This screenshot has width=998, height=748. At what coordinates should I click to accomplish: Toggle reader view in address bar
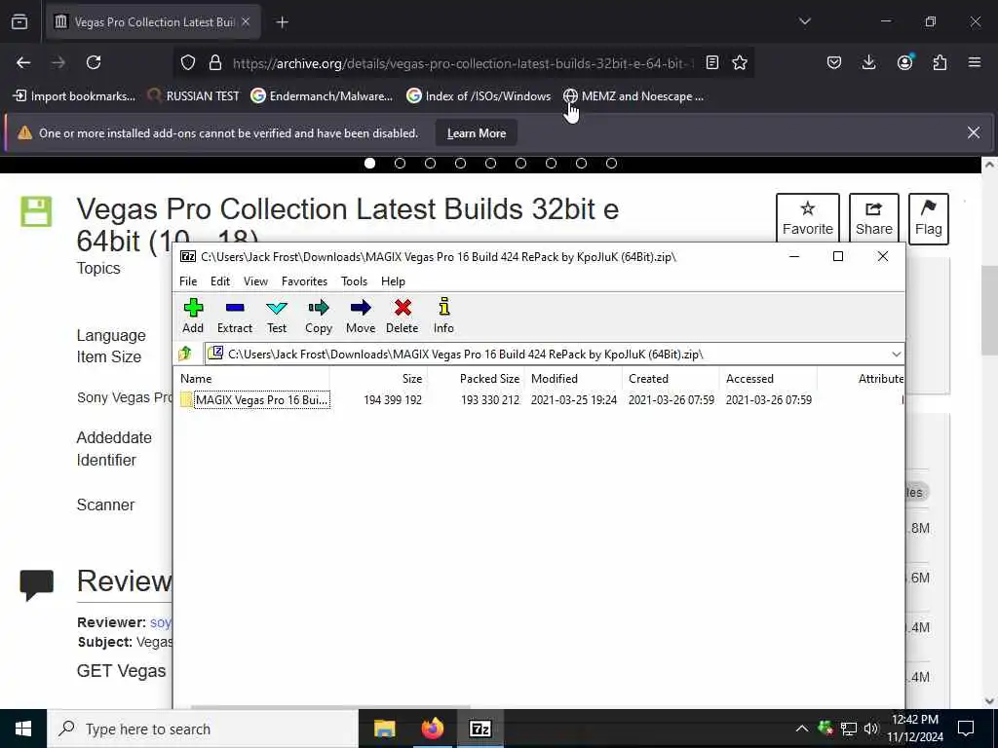point(712,62)
